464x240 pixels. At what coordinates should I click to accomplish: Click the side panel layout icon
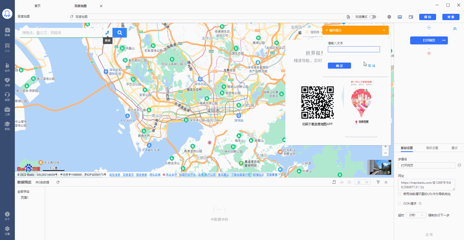(411, 17)
